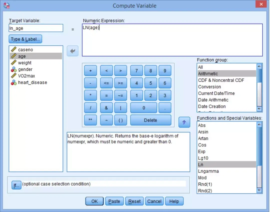Select the gender variable
Viewport: 270px width, 212px height.
[36, 69]
